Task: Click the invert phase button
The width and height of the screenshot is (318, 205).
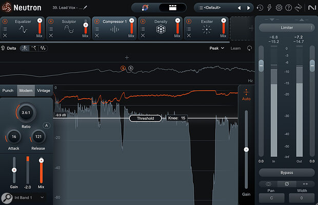Action: click(x=287, y=184)
